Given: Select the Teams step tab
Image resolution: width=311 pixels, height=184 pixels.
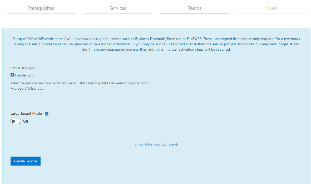Looking at the screenshot, I should click(195, 8).
